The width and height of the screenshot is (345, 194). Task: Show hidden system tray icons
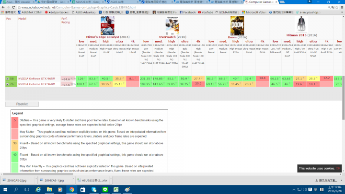tap(294, 189)
